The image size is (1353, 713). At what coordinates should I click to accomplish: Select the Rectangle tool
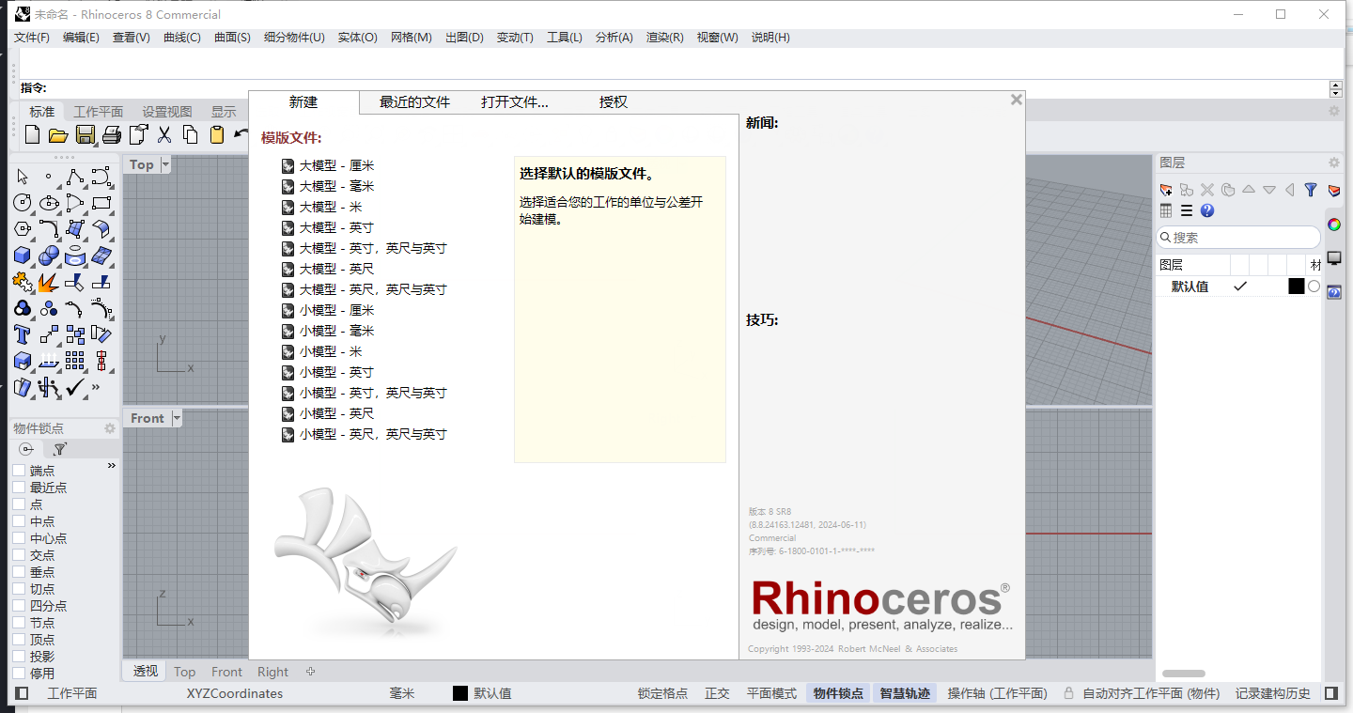[x=101, y=202]
